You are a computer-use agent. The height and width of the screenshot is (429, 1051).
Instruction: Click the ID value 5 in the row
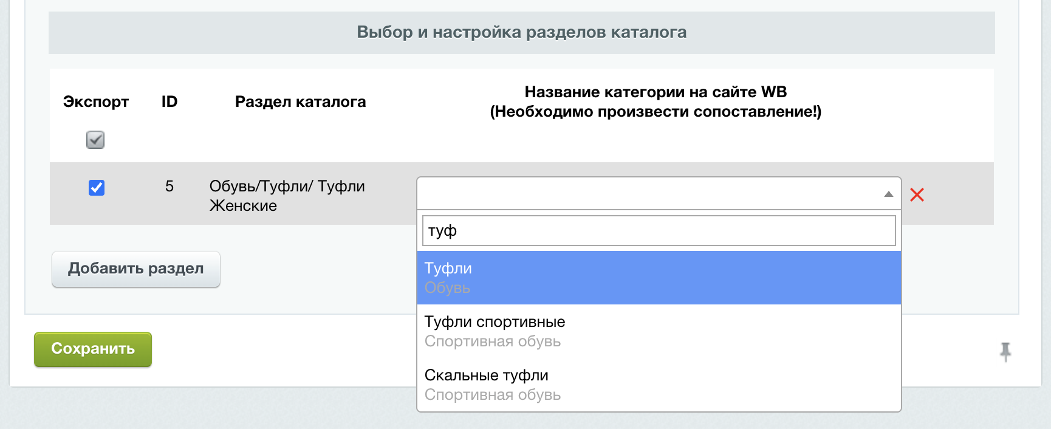169,186
